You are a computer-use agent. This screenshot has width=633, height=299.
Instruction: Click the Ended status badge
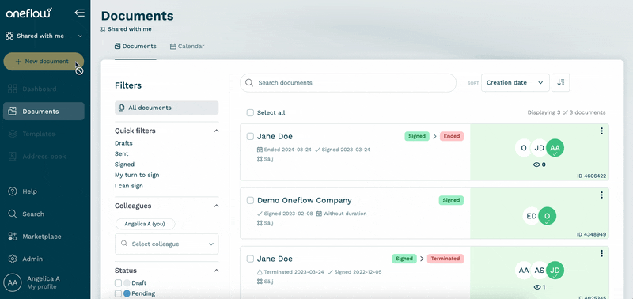tap(452, 136)
